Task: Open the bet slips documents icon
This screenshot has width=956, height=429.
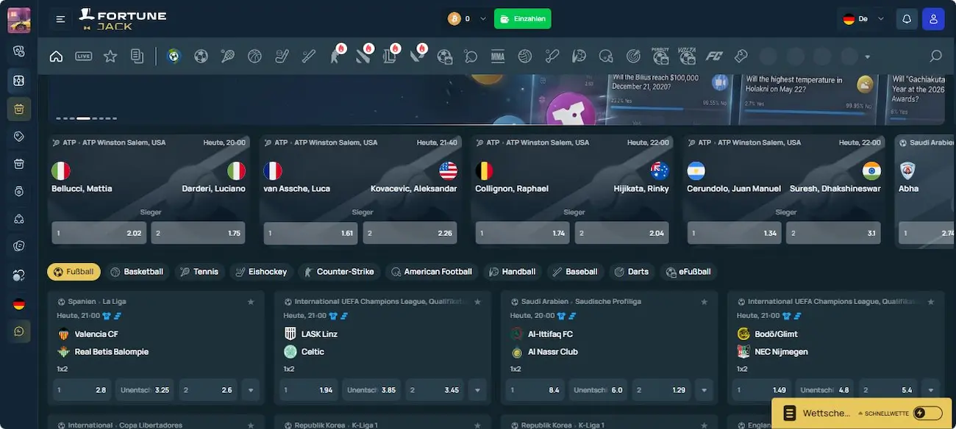Action: [137, 56]
